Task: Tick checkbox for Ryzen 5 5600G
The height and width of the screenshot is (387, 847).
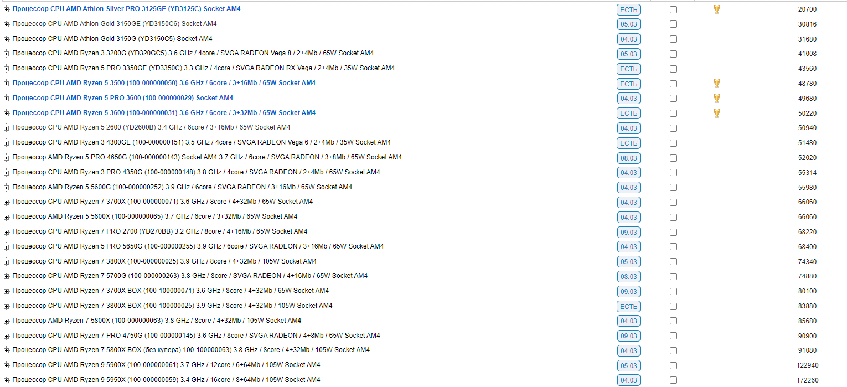Action: point(673,187)
